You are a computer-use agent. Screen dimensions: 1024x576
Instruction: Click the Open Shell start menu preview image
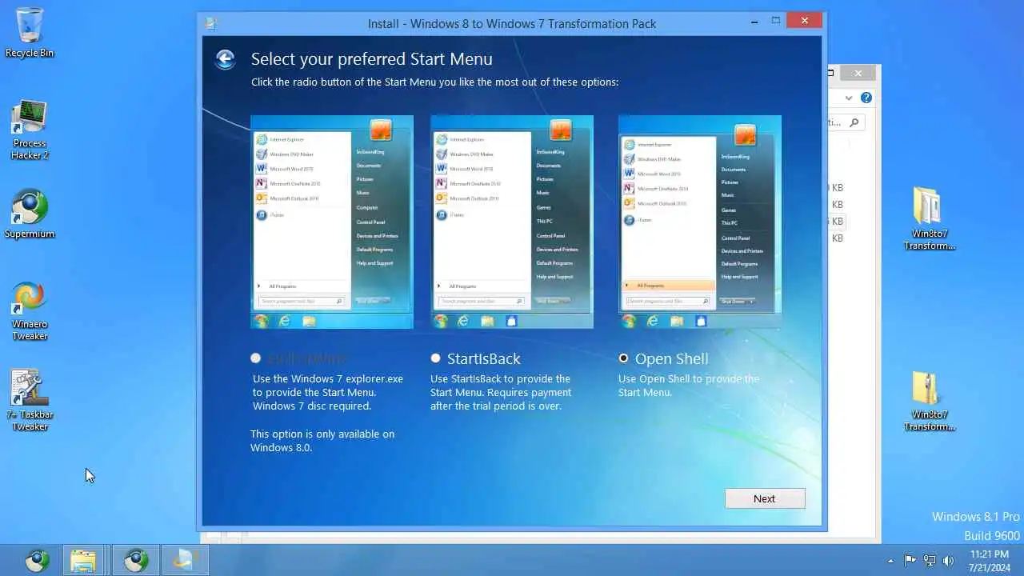click(x=700, y=222)
